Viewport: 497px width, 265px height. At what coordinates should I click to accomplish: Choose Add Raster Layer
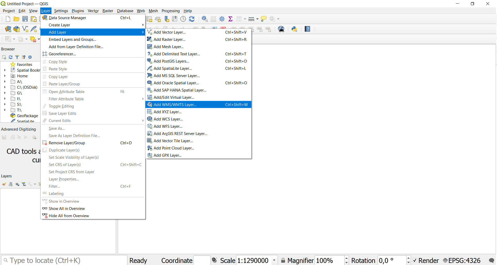coord(198,39)
